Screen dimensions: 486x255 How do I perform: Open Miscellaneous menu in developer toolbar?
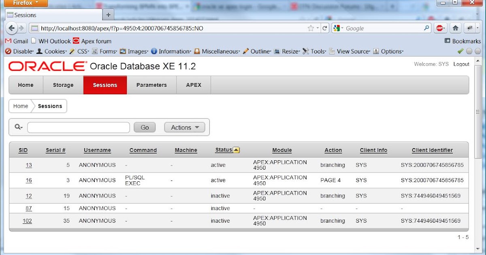[x=217, y=51]
